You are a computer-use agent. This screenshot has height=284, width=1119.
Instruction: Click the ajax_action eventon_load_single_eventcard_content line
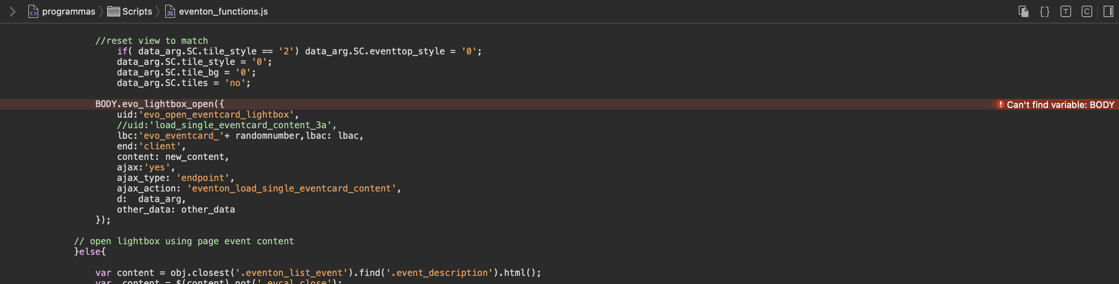click(259, 189)
